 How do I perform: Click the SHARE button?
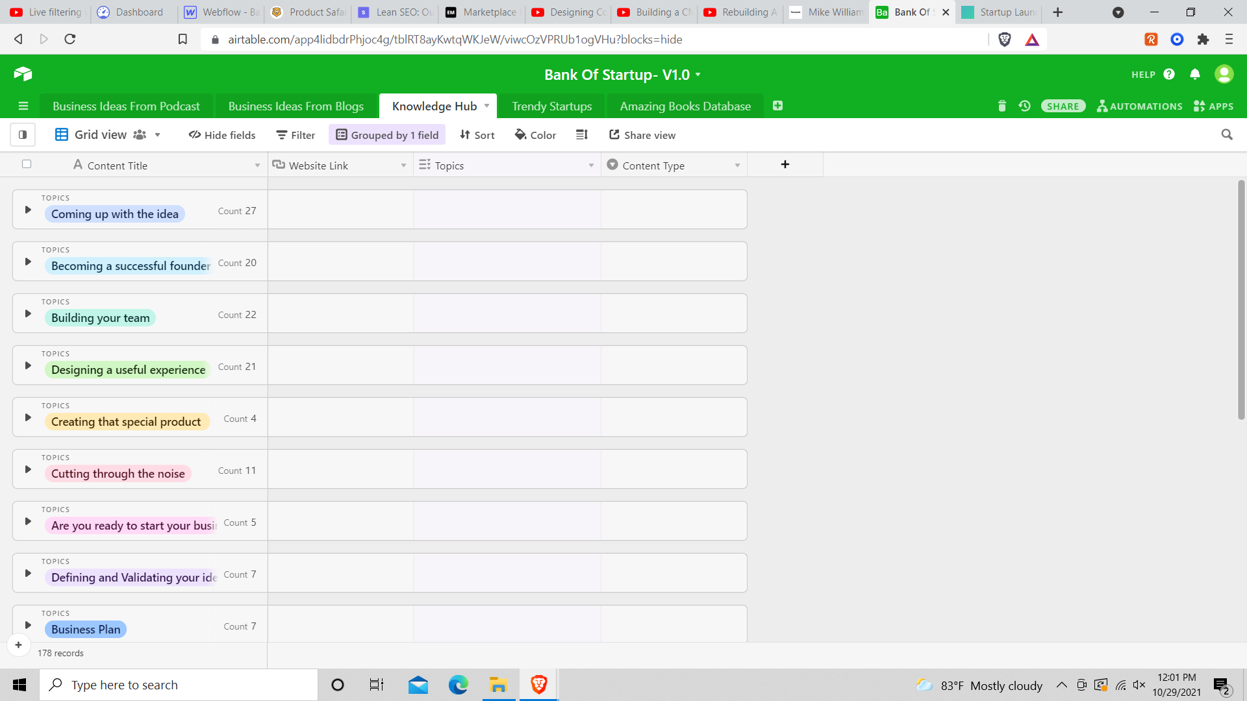(1063, 106)
